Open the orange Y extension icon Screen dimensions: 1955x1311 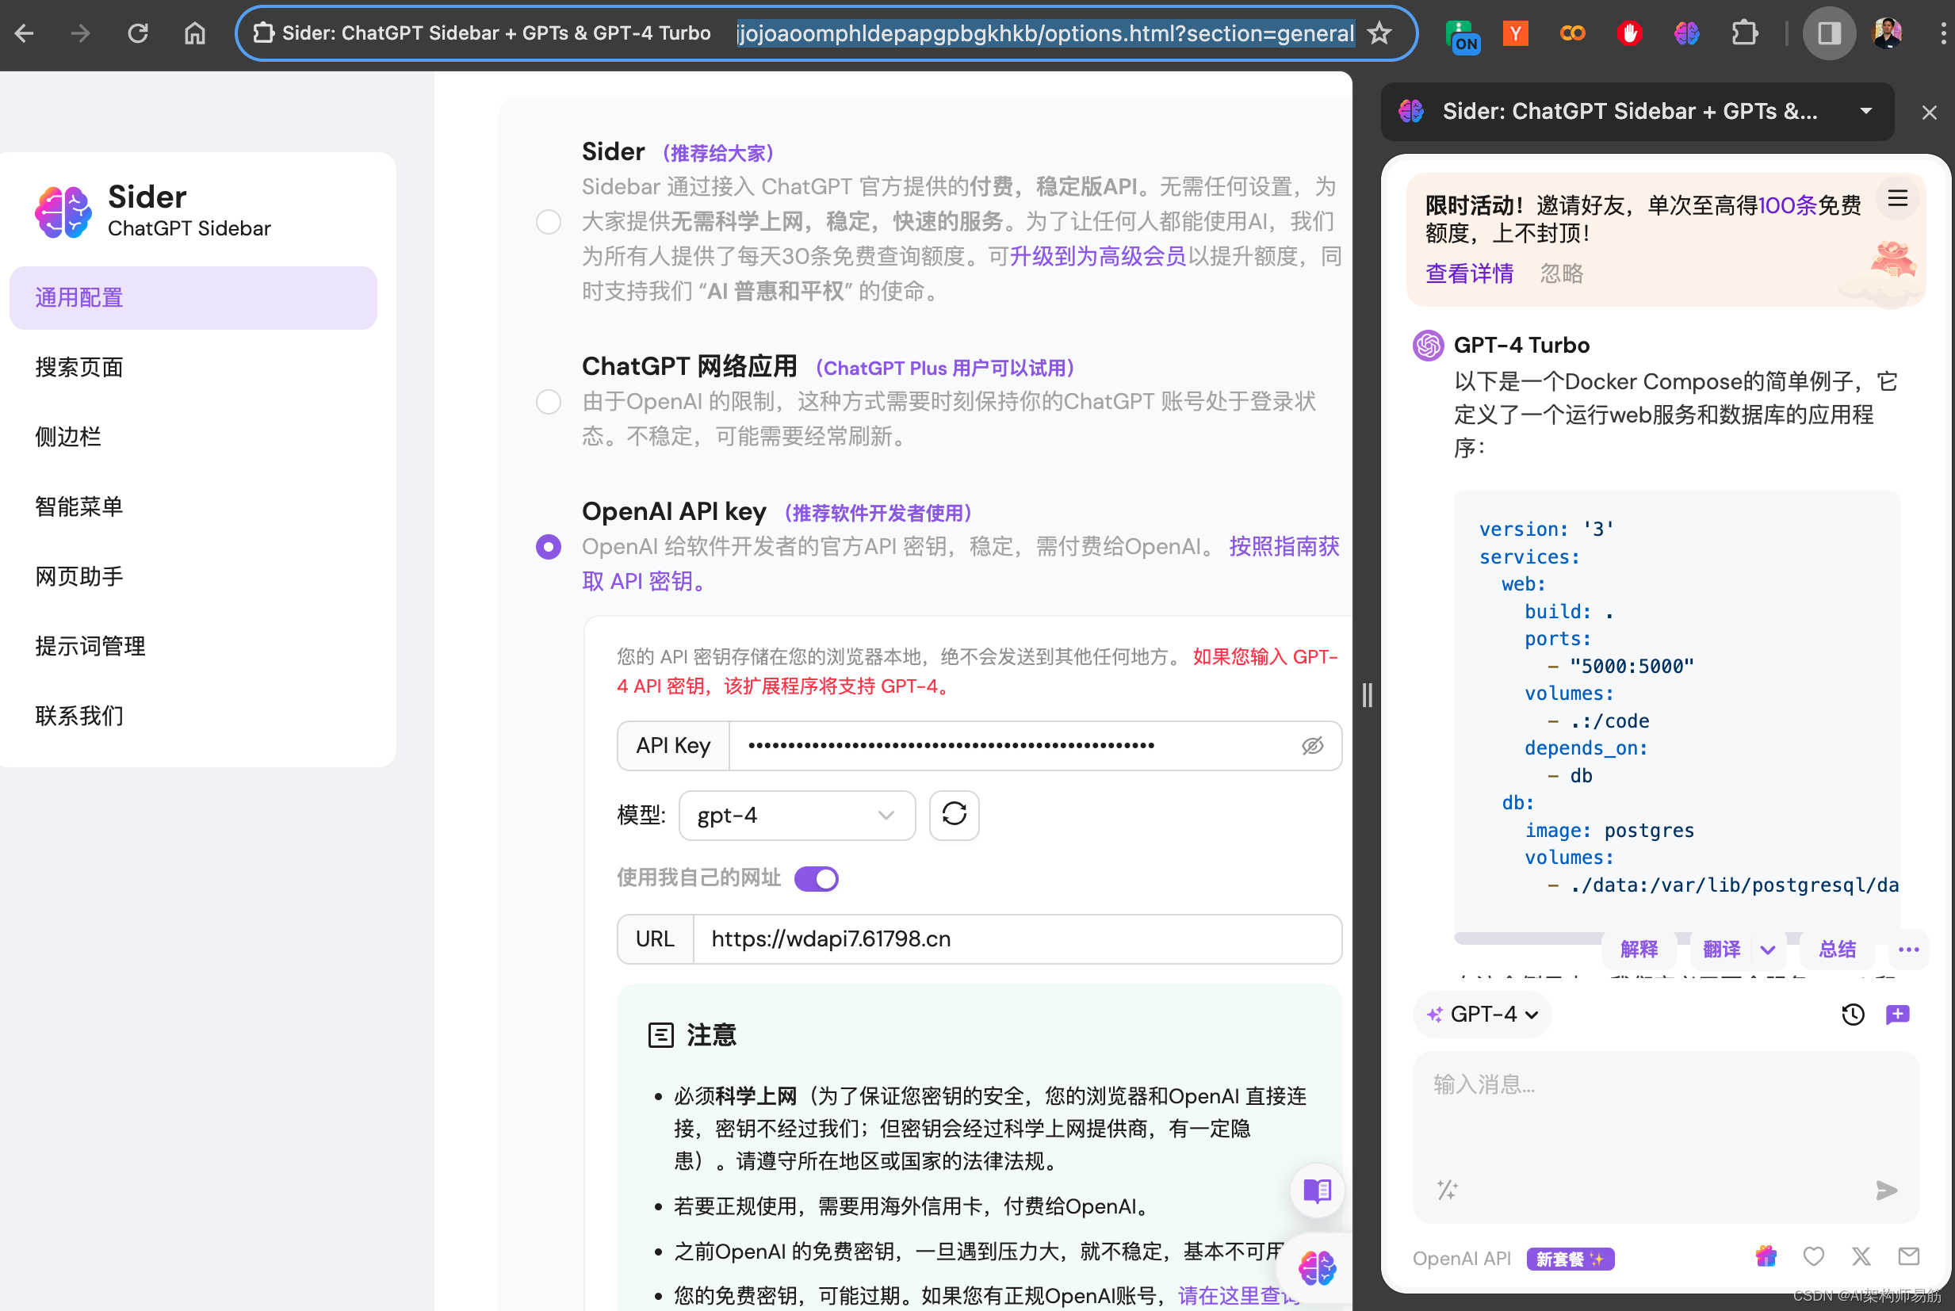pyautogui.click(x=1515, y=33)
